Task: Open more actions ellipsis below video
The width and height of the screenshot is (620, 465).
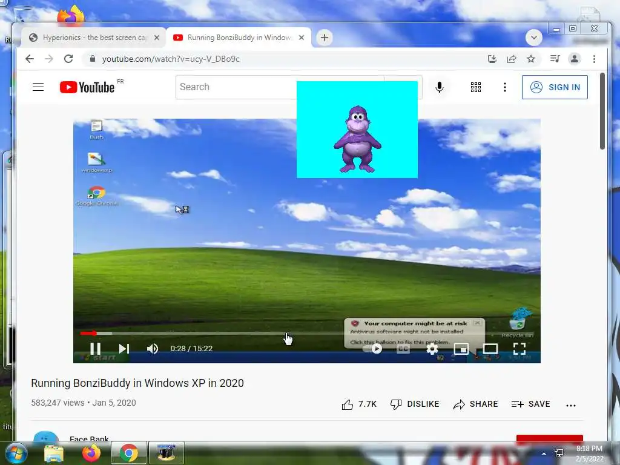Action: click(x=570, y=405)
